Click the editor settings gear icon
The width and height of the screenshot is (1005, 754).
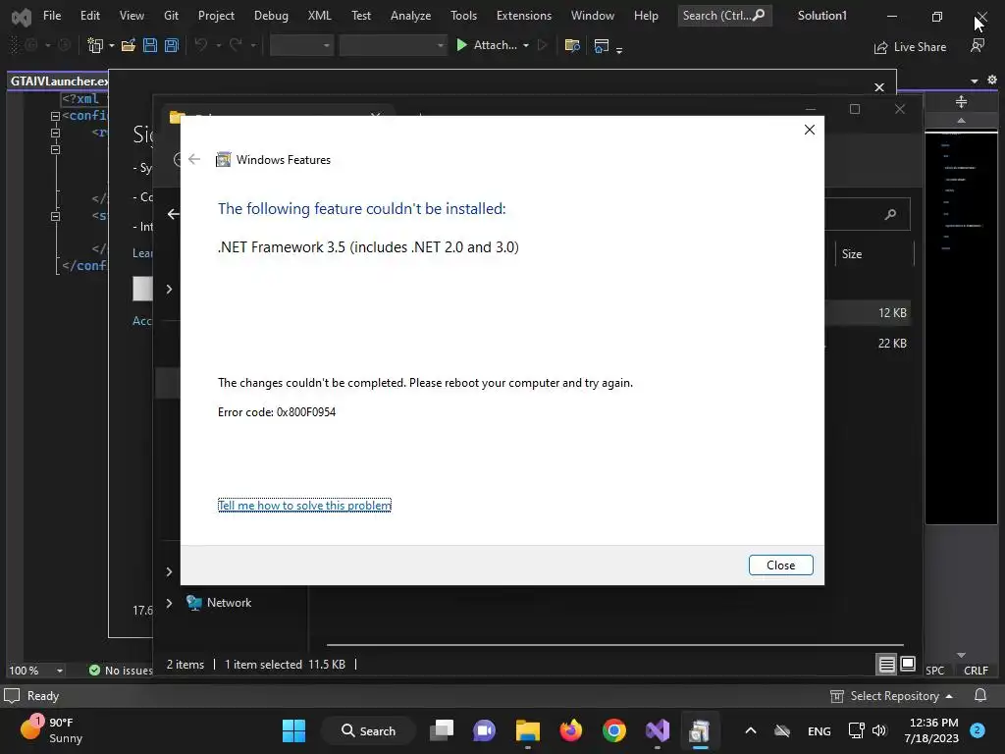coord(991,81)
